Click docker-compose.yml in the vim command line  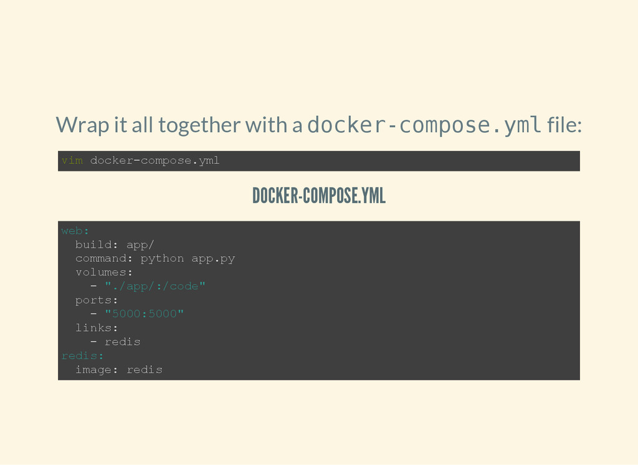[155, 161]
